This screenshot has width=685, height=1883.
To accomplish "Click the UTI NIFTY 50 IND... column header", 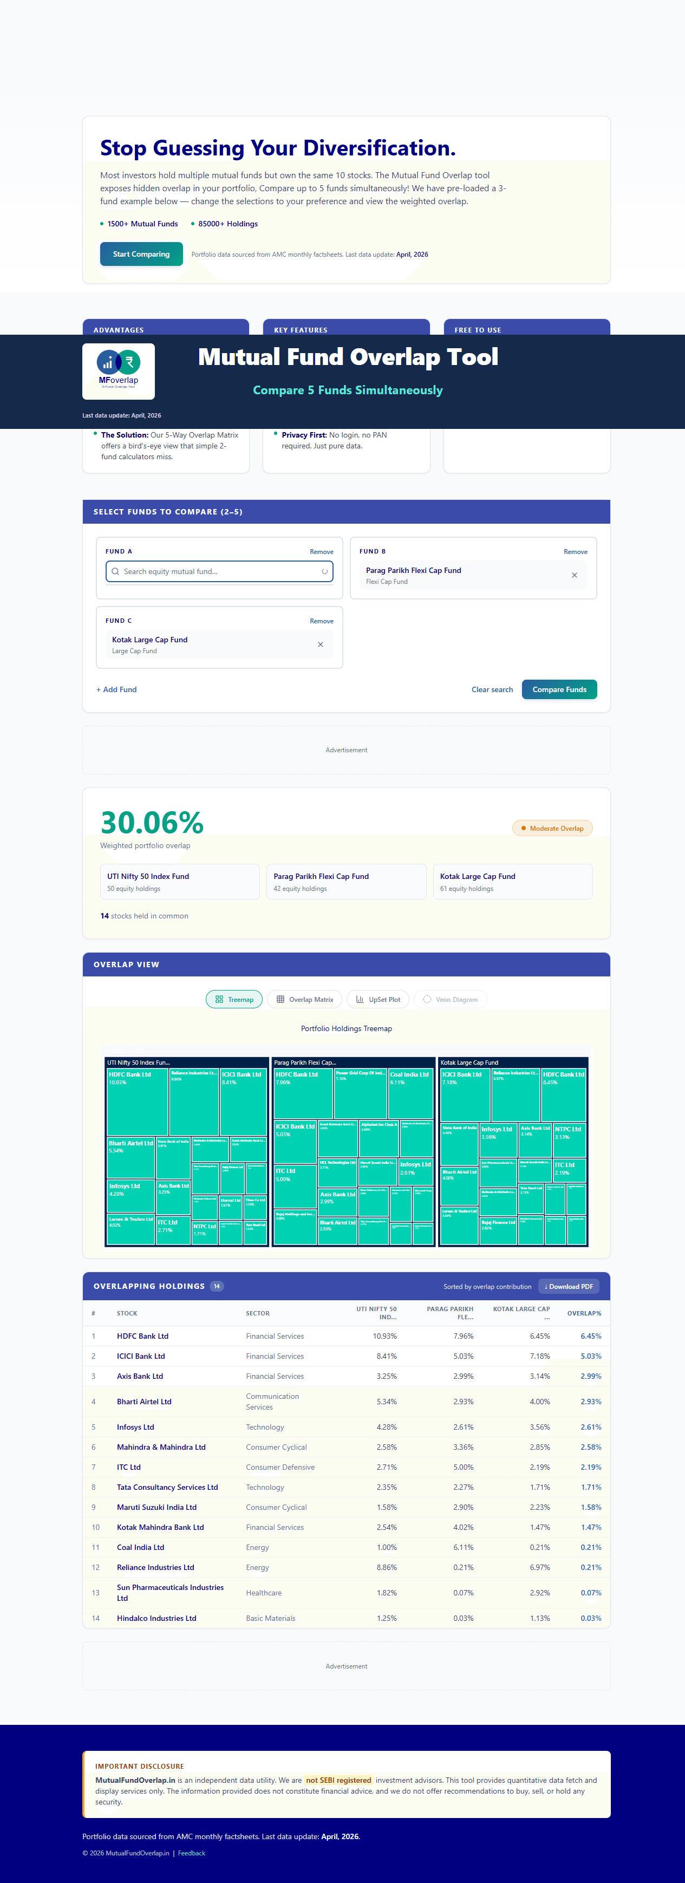I will click(376, 1313).
